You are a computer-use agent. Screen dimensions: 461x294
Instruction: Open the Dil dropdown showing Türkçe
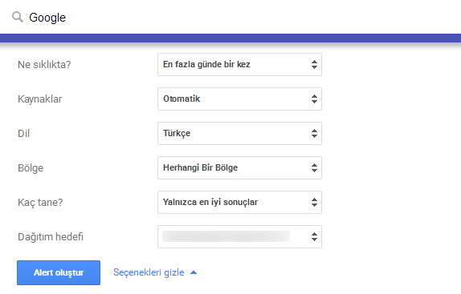(x=239, y=133)
